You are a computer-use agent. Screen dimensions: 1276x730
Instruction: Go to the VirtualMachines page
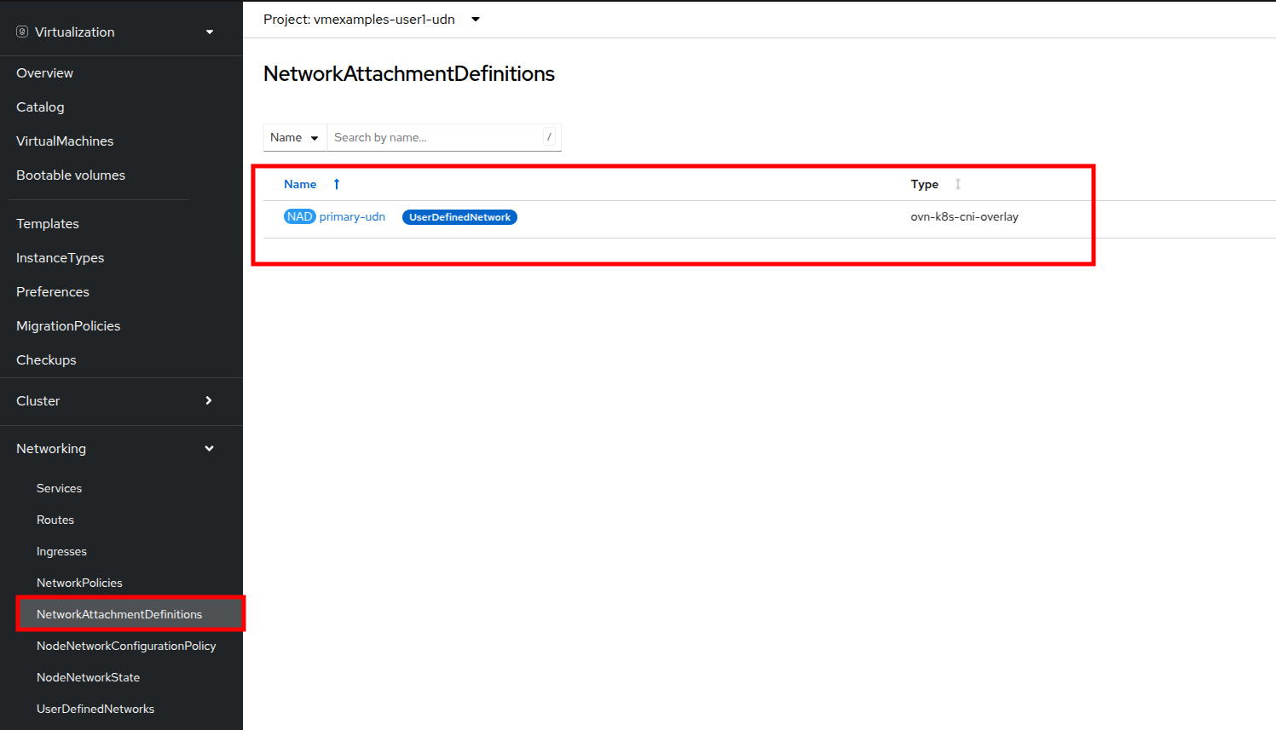[x=65, y=141]
